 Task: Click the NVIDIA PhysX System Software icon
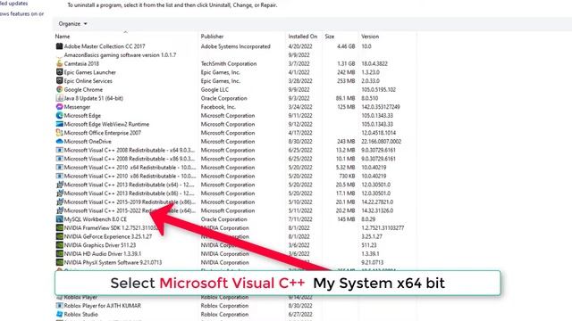click(x=60, y=262)
